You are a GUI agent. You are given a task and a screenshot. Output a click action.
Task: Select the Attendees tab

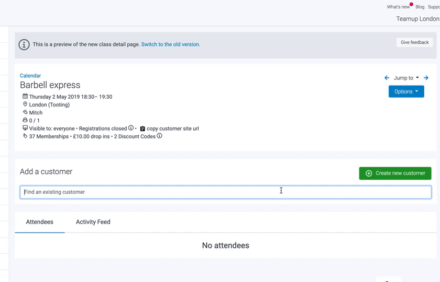40,222
